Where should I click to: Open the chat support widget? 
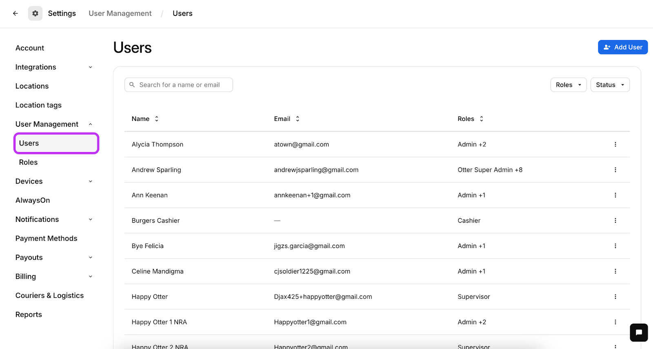pos(639,332)
